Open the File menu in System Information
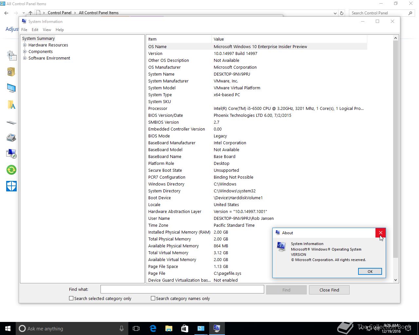419x335 pixels. [x=24, y=29]
